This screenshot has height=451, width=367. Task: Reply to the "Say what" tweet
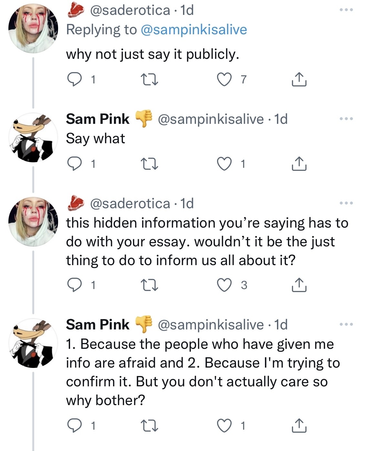(75, 164)
